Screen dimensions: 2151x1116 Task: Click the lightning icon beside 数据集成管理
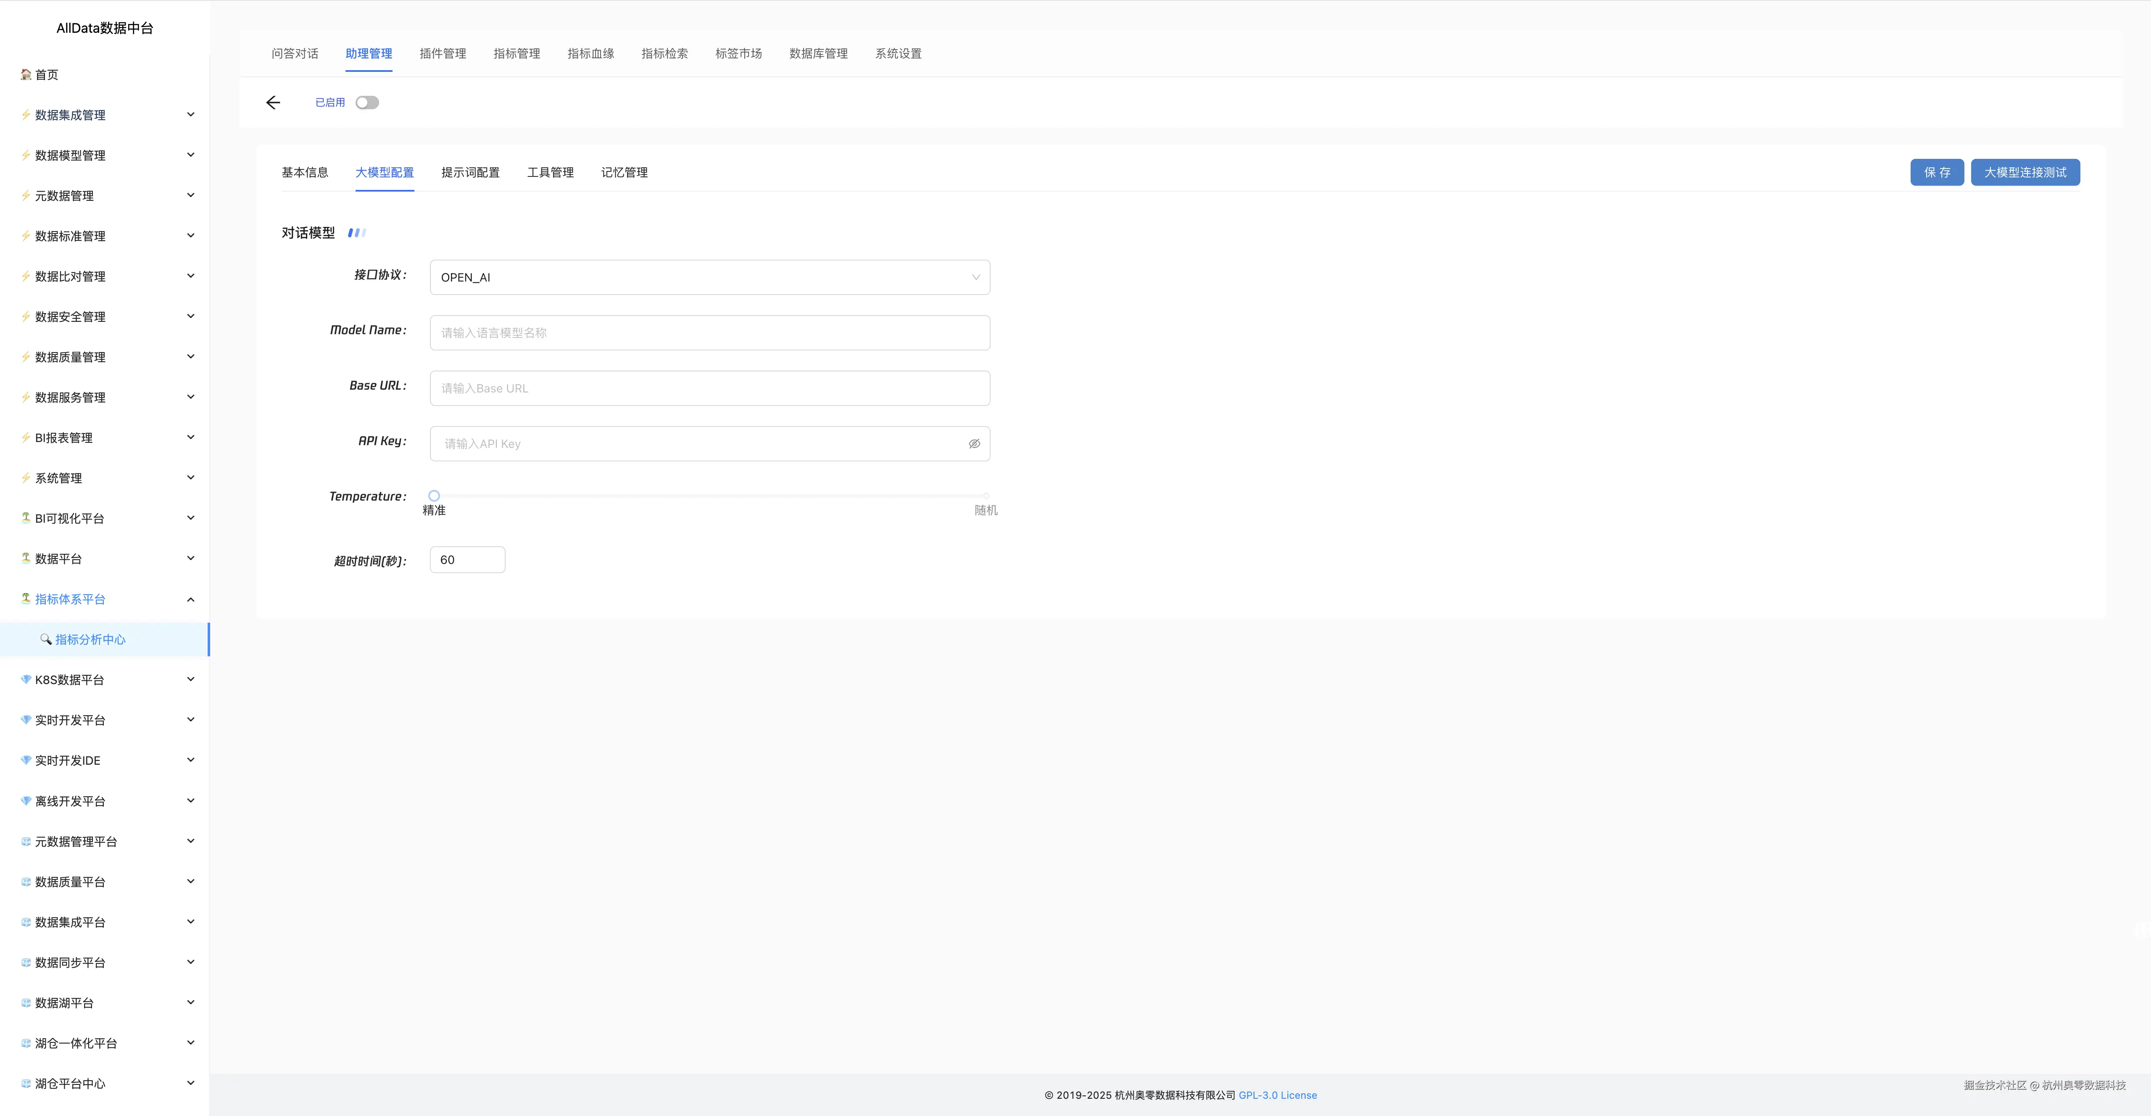click(x=26, y=114)
